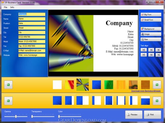Select the top-right Text align button
165x123 pixels.
pyautogui.click(x=158, y=50)
